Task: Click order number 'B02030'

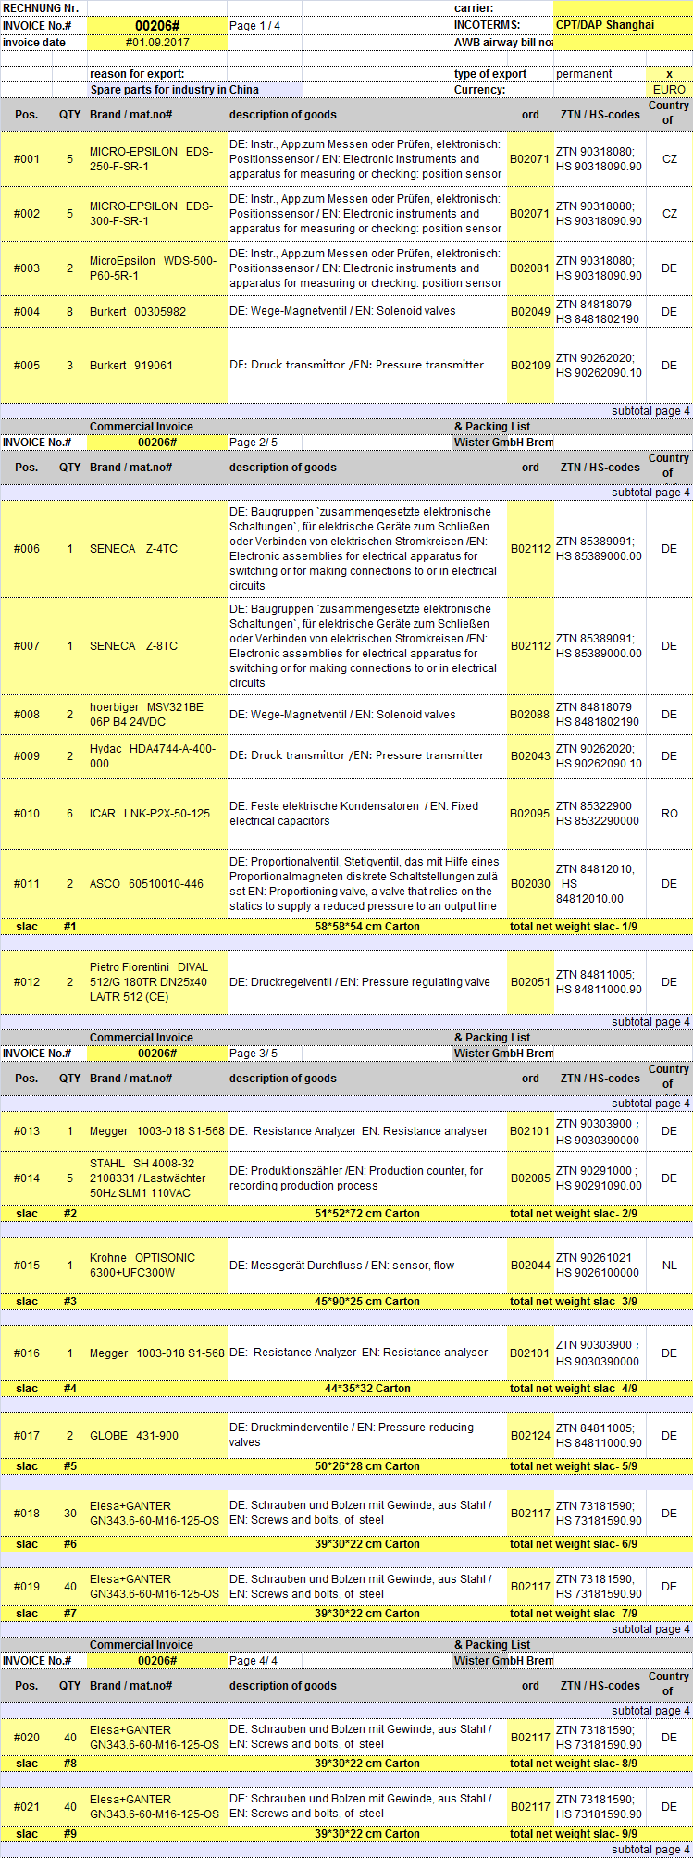Action: tap(530, 884)
